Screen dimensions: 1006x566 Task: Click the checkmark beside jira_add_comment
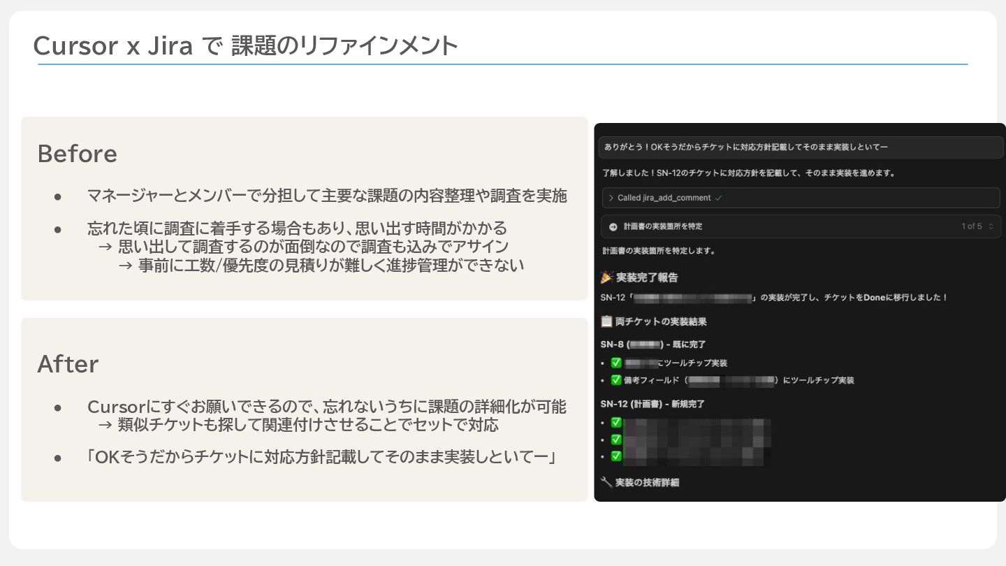(718, 198)
